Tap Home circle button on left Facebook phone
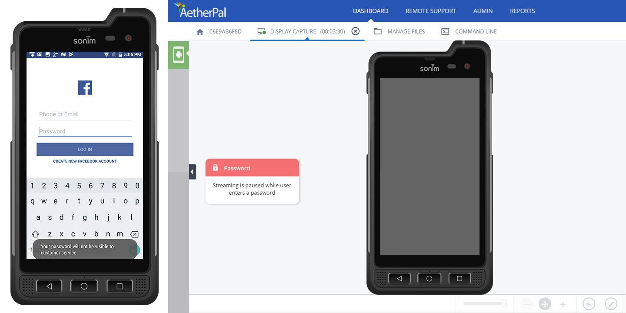The width and height of the screenshot is (626, 313). click(84, 286)
